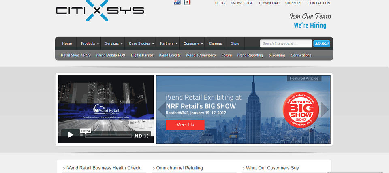389x173 pixels.
Task: Open the Download link
Action: pyautogui.click(x=269, y=3)
